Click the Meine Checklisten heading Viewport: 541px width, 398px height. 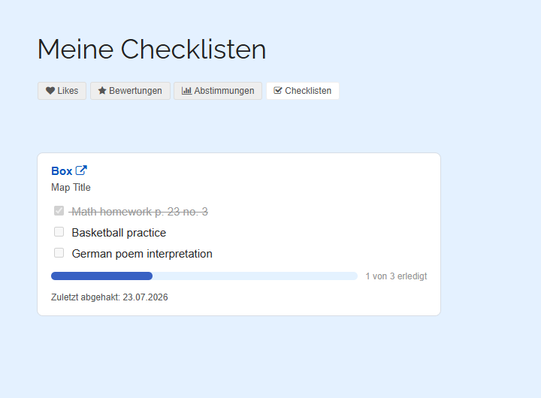tap(152, 50)
